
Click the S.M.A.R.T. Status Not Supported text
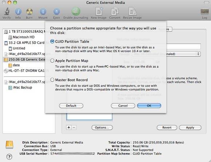click(143, 150)
